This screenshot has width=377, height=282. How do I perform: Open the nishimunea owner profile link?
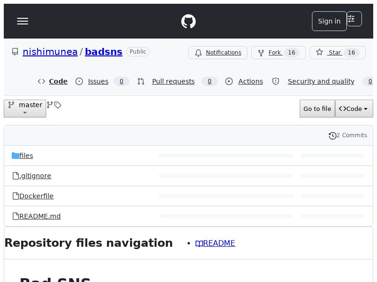pos(50,52)
